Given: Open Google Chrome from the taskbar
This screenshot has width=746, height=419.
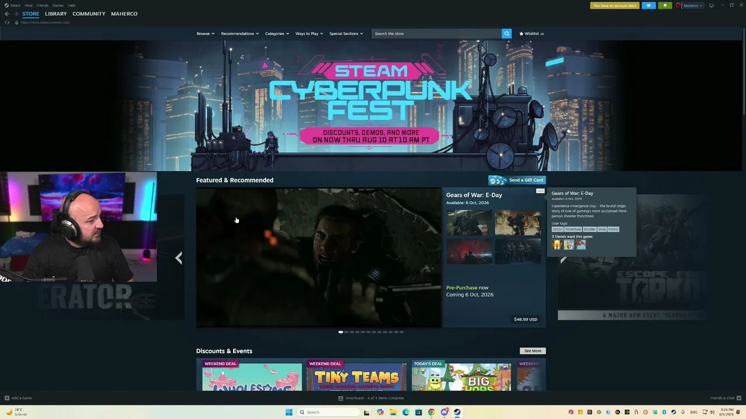Looking at the screenshot, I should [x=431, y=412].
